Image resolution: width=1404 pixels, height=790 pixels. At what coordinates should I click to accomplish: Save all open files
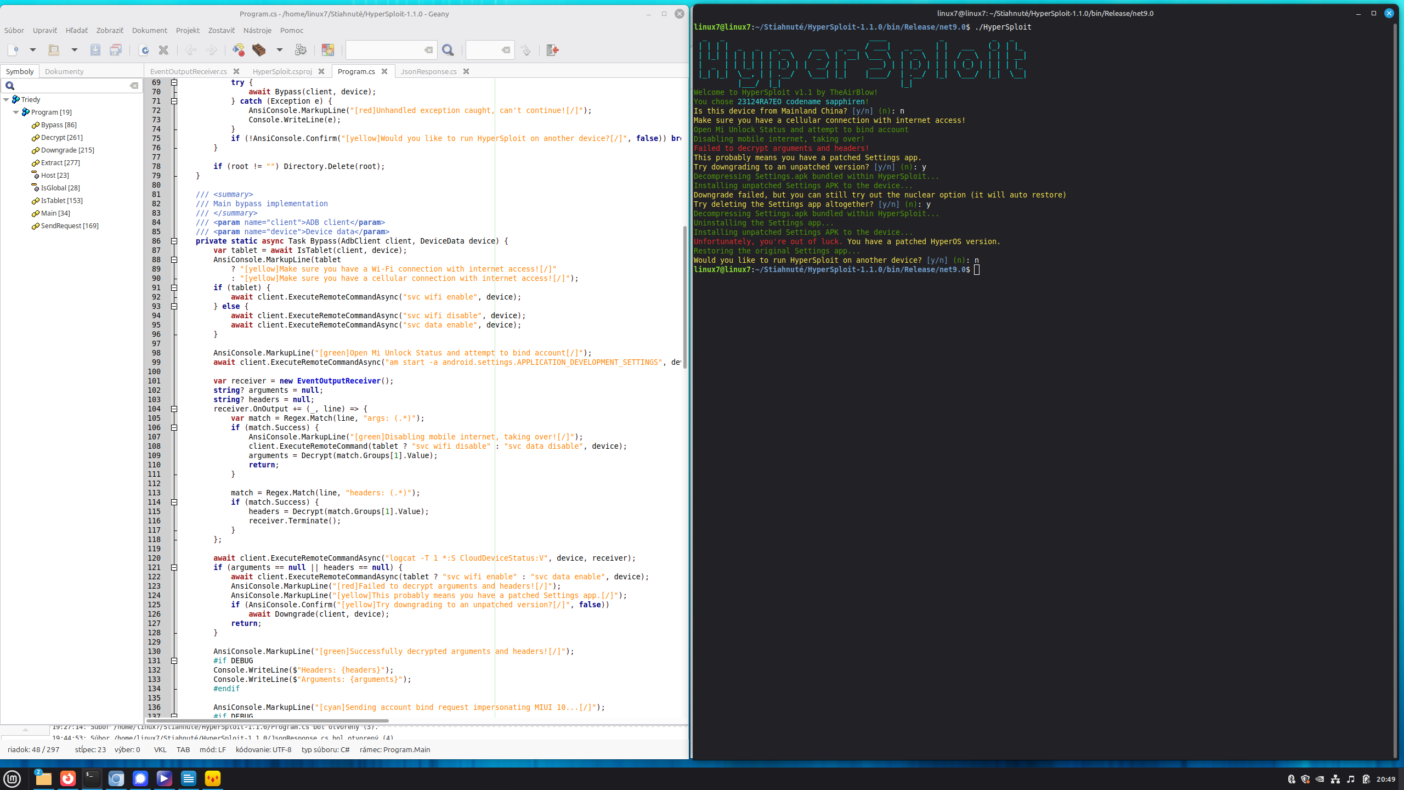pos(116,50)
